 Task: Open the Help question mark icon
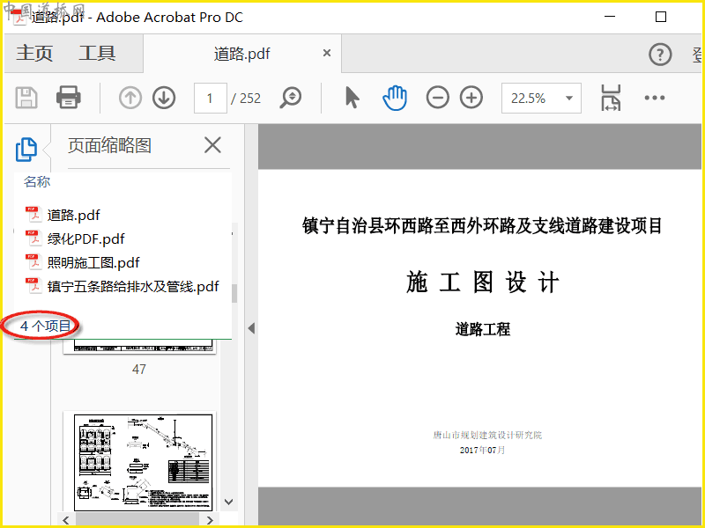click(x=660, y=55)
